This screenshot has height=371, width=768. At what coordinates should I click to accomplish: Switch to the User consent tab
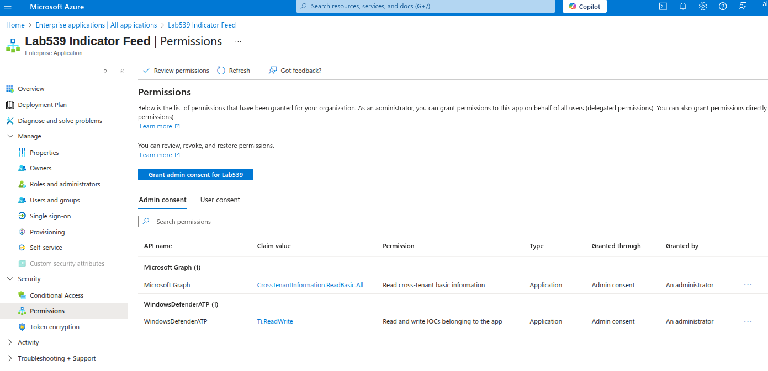click(x=220, y=200)
